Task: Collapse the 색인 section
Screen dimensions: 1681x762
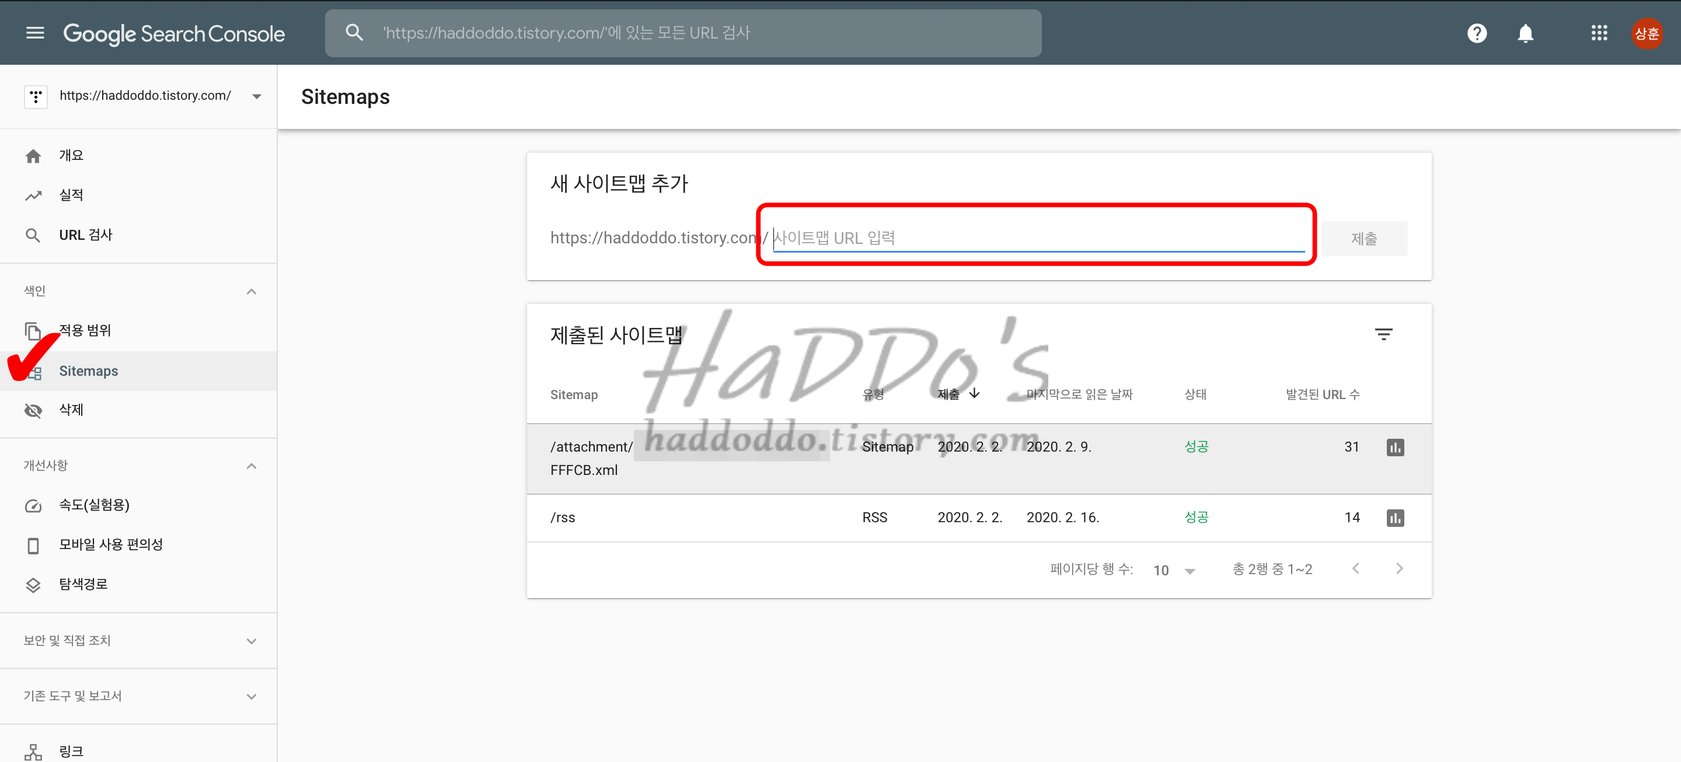Action: coord(251,291)
